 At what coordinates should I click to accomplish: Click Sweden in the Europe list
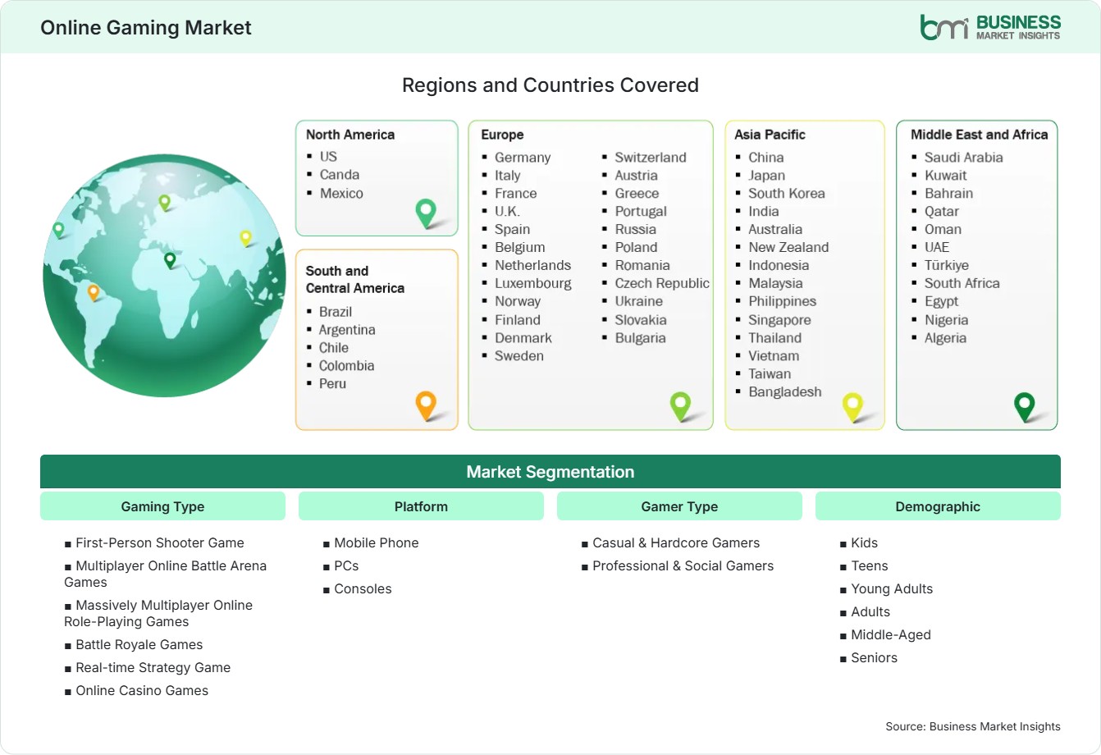click(x=519, y=356)
